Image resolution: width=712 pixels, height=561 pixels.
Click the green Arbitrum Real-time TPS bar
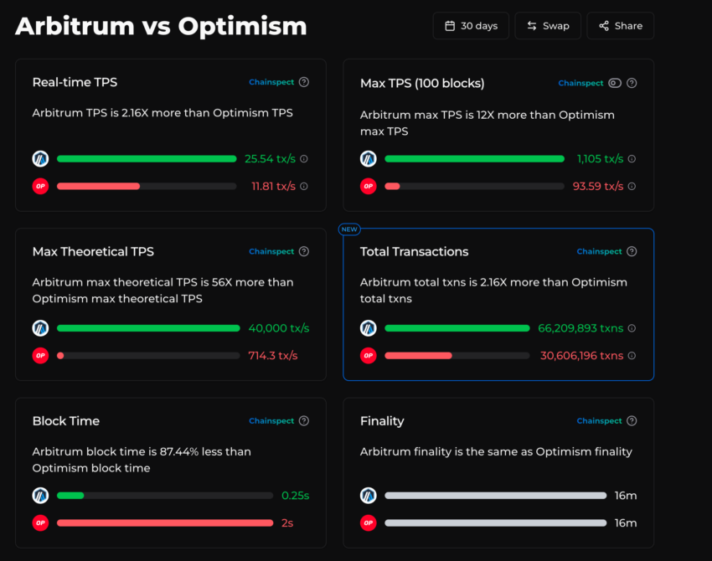[147, 159]
